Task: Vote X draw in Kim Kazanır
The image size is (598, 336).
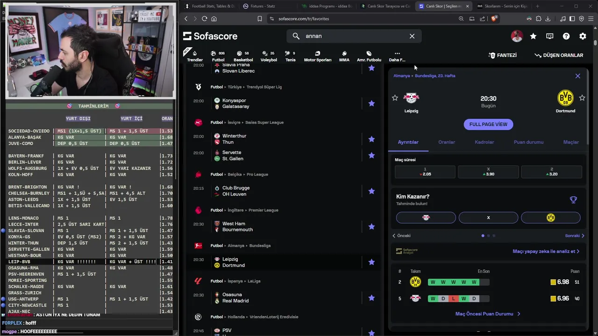Action: tap(488, 217)
